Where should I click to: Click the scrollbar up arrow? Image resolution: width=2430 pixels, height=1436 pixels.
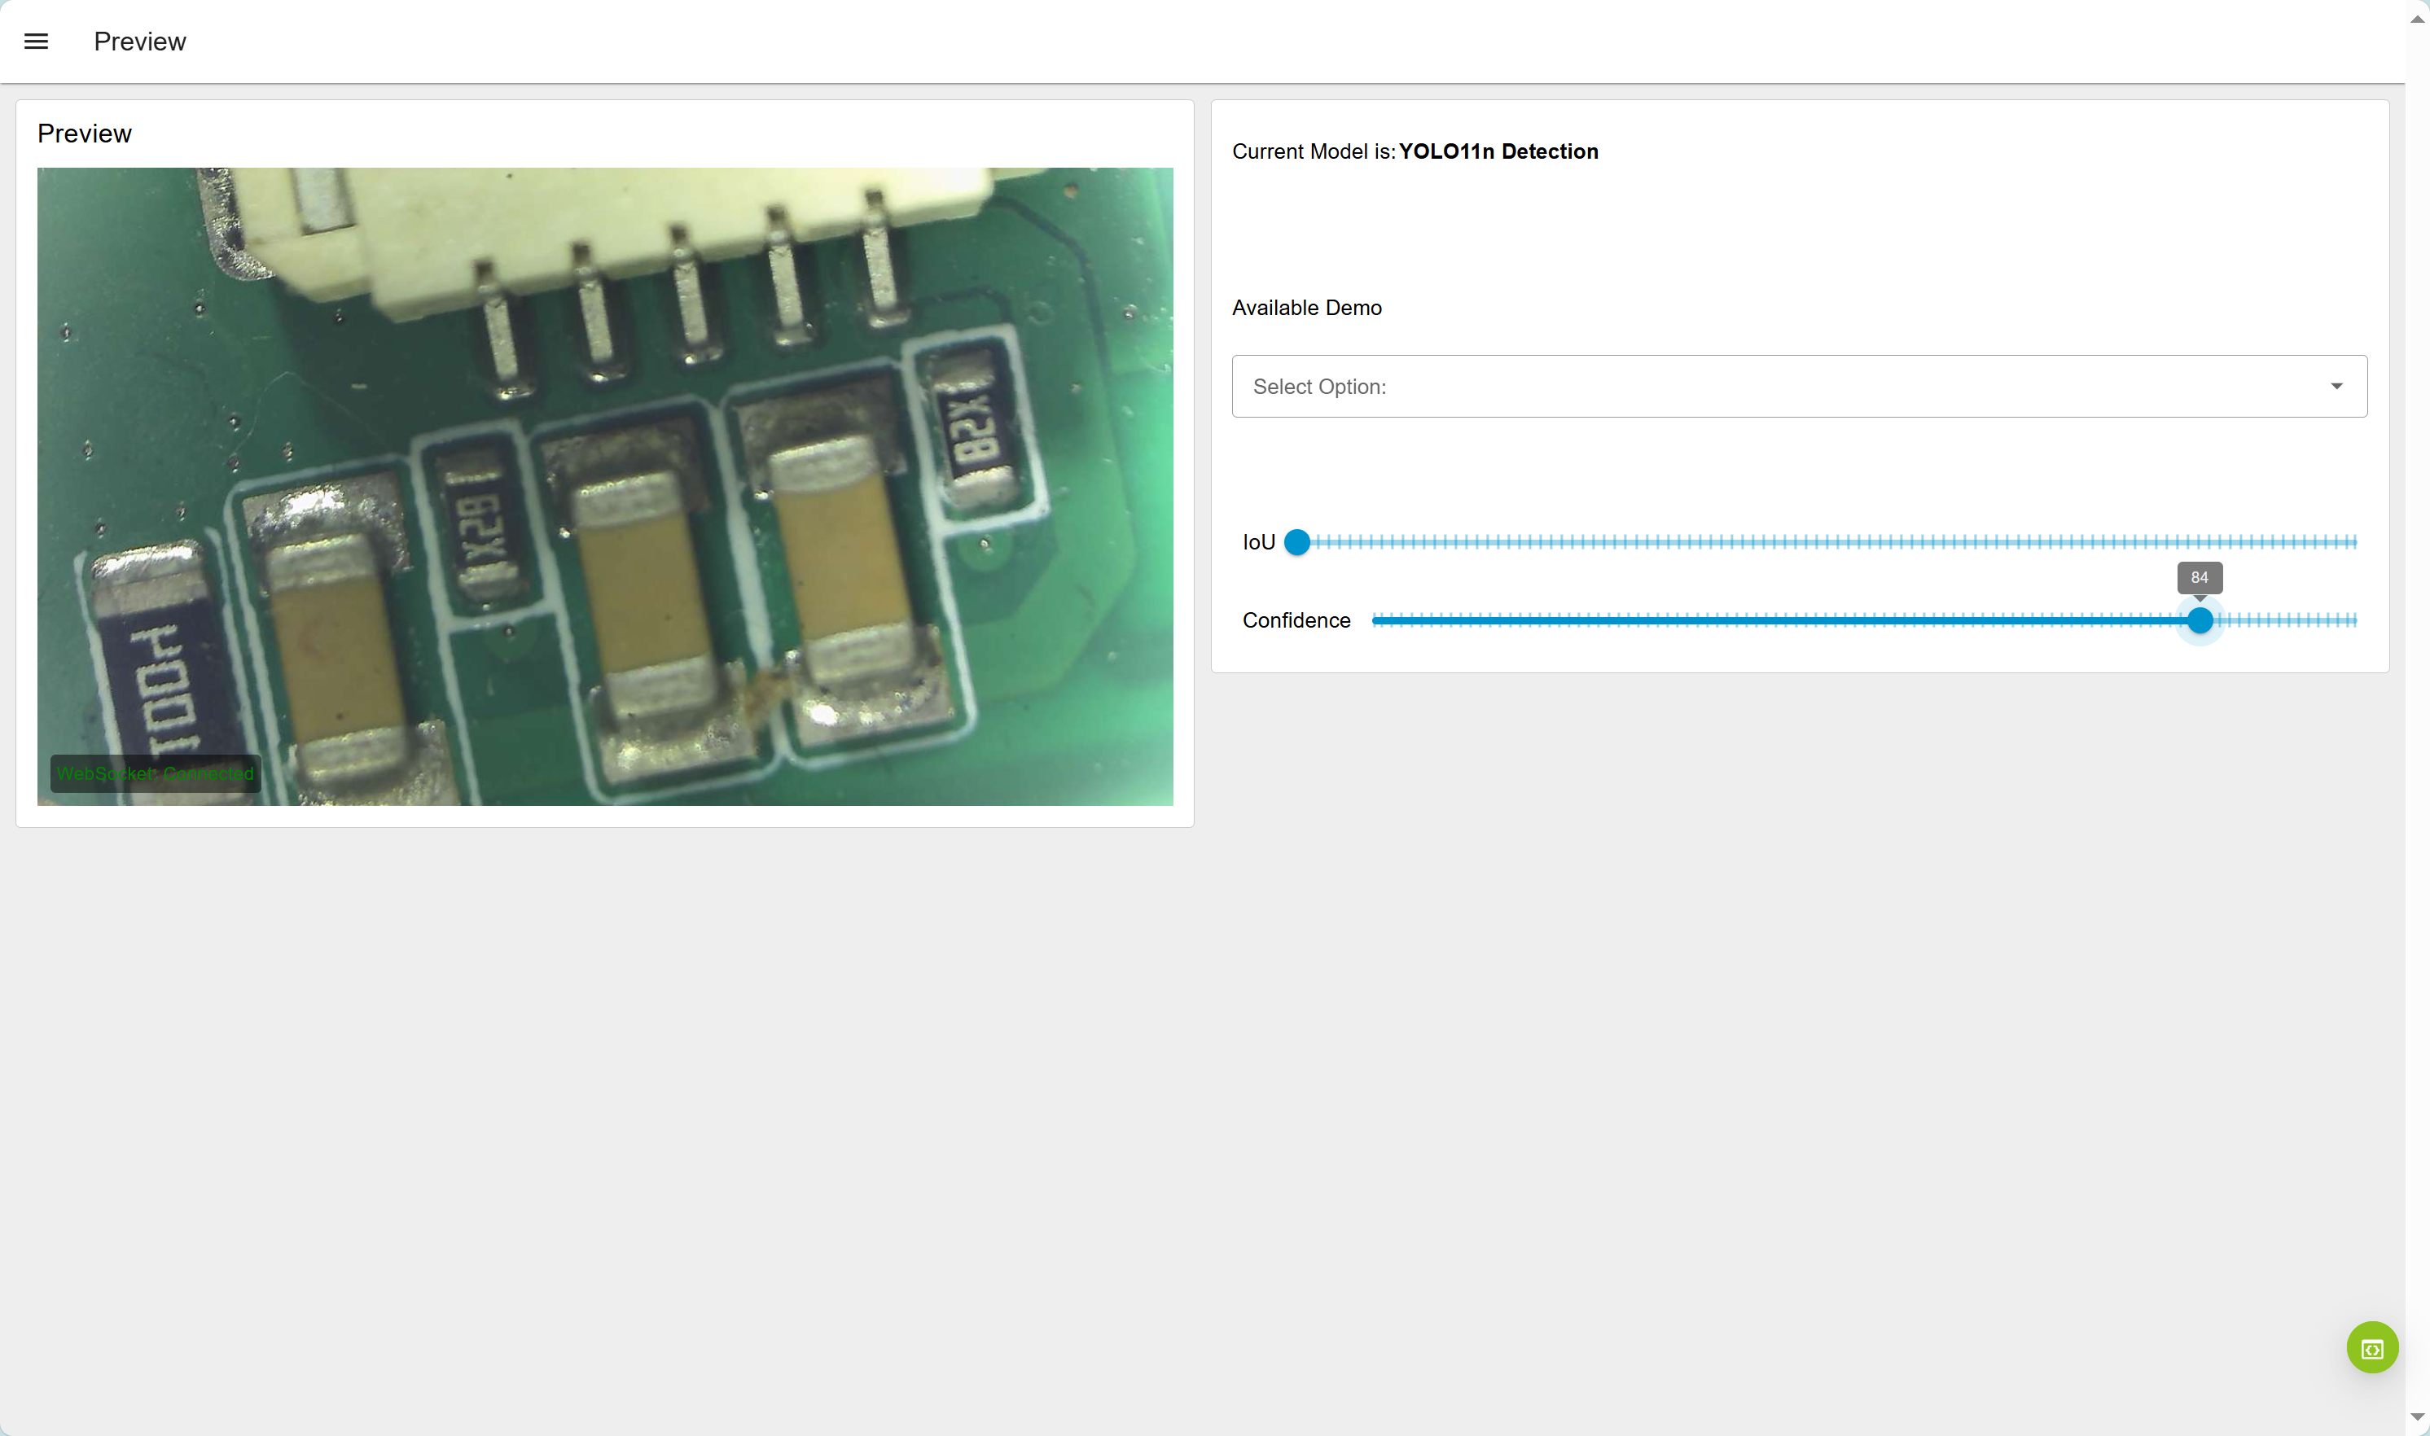pyautogui.click(x=2416, y=19)
